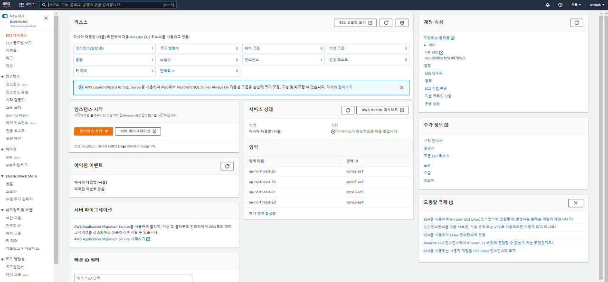Open 수명 주기 관리자 in sidebar

(x=19, y=199)
